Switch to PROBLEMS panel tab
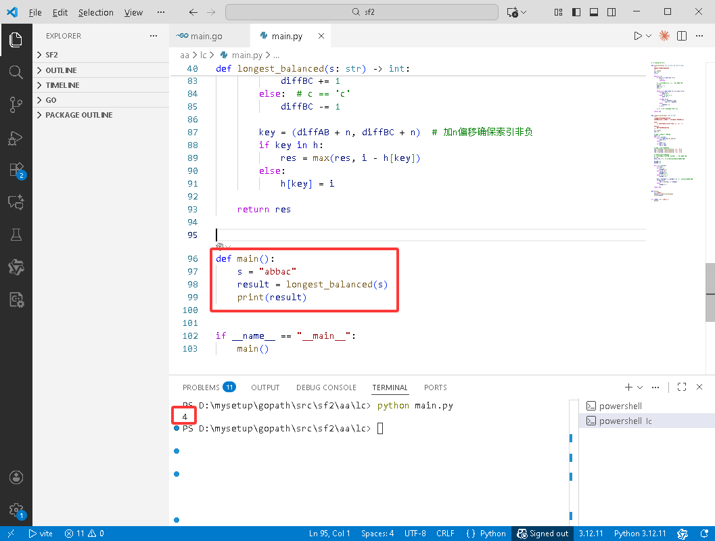 [208, 387]
